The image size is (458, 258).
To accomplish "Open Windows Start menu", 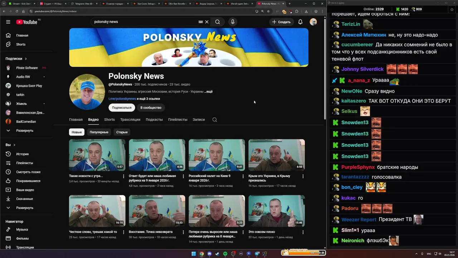I will pyautogui.click(x=194, y=254).
